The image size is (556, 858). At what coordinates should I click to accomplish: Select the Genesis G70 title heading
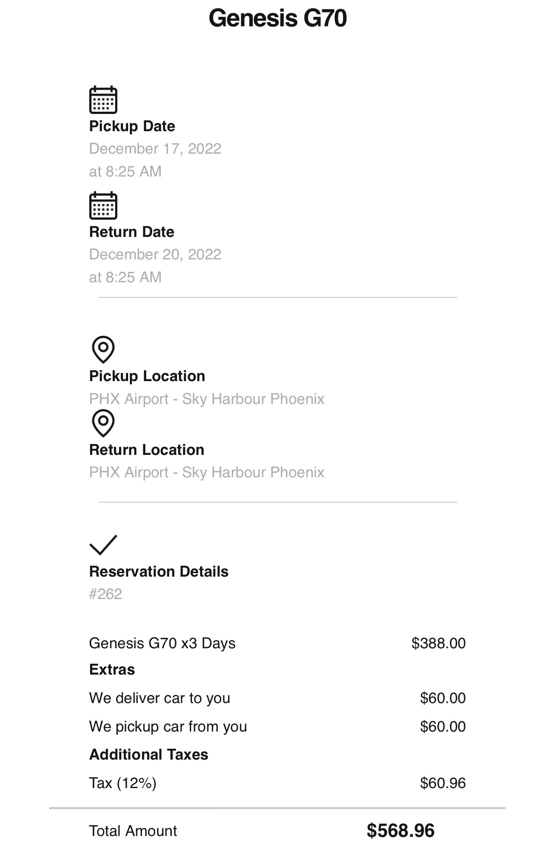(278, 18)
